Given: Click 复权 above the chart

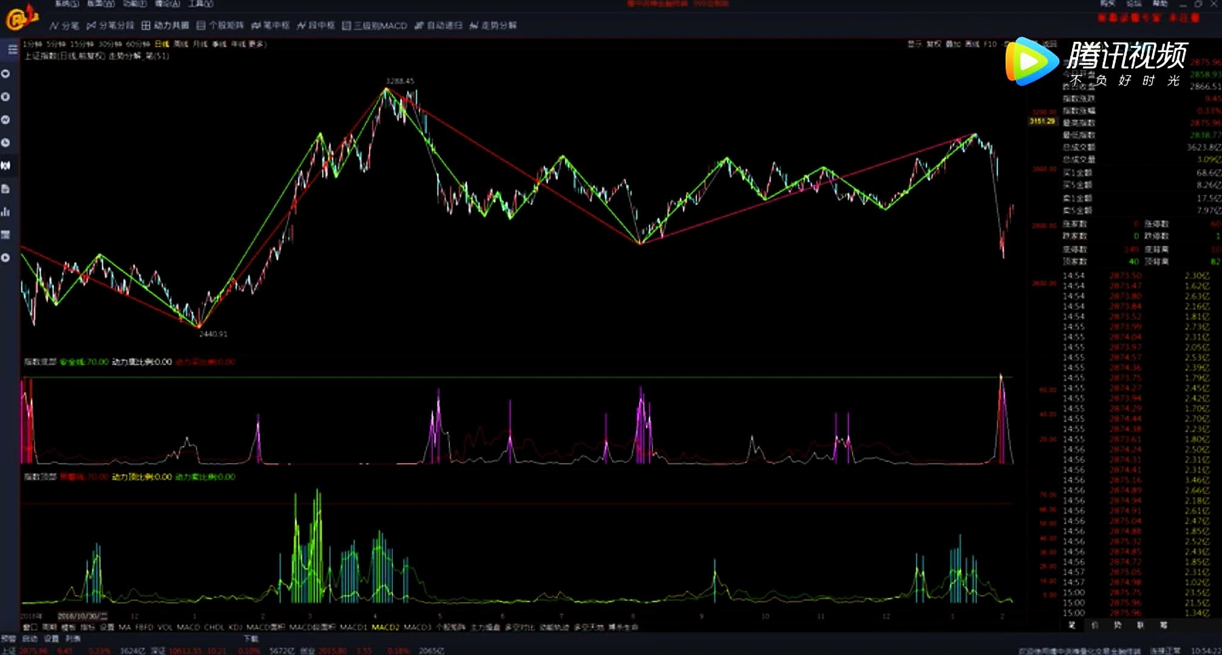Looking at the screenshot, I should [934, 44].
